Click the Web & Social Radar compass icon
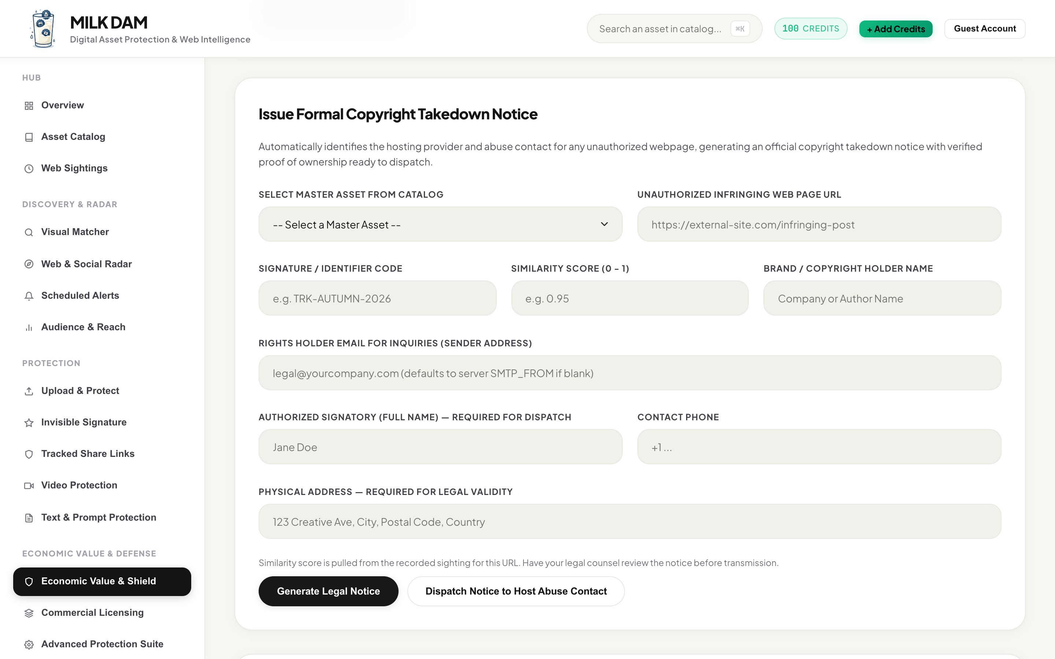 click(x=29, y=264)
